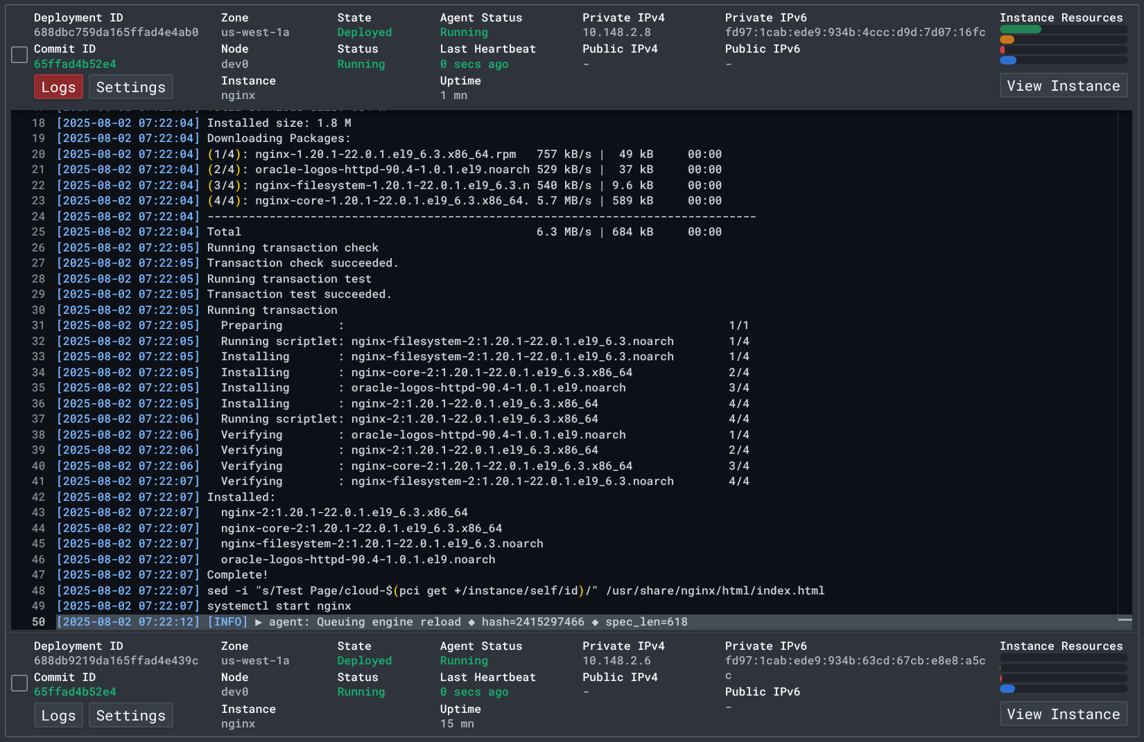
Task: Click private IPv4 address 10.148.2.8
Action: (616, 33)
